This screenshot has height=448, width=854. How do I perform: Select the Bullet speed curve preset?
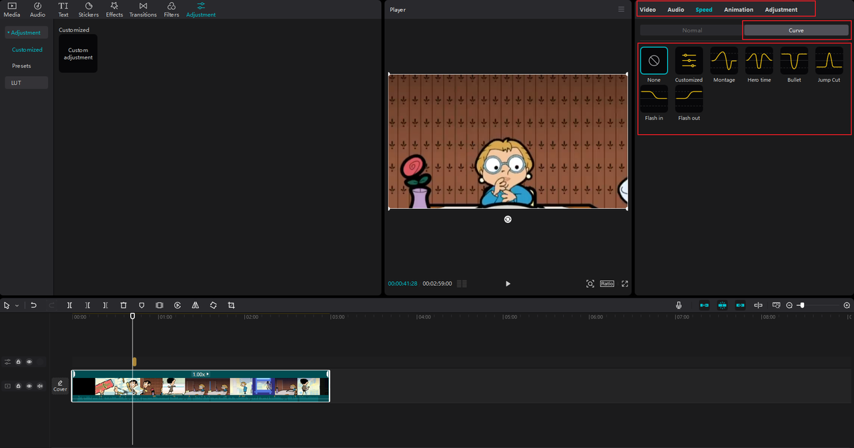794,65
